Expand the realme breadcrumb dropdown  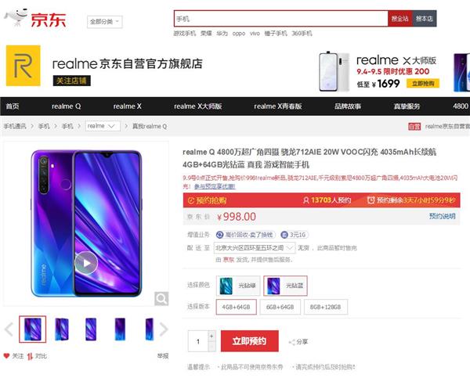click(103, 126)
